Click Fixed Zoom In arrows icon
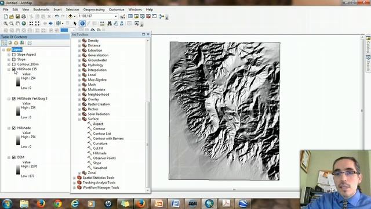The image size is (371, 209). 31,23
